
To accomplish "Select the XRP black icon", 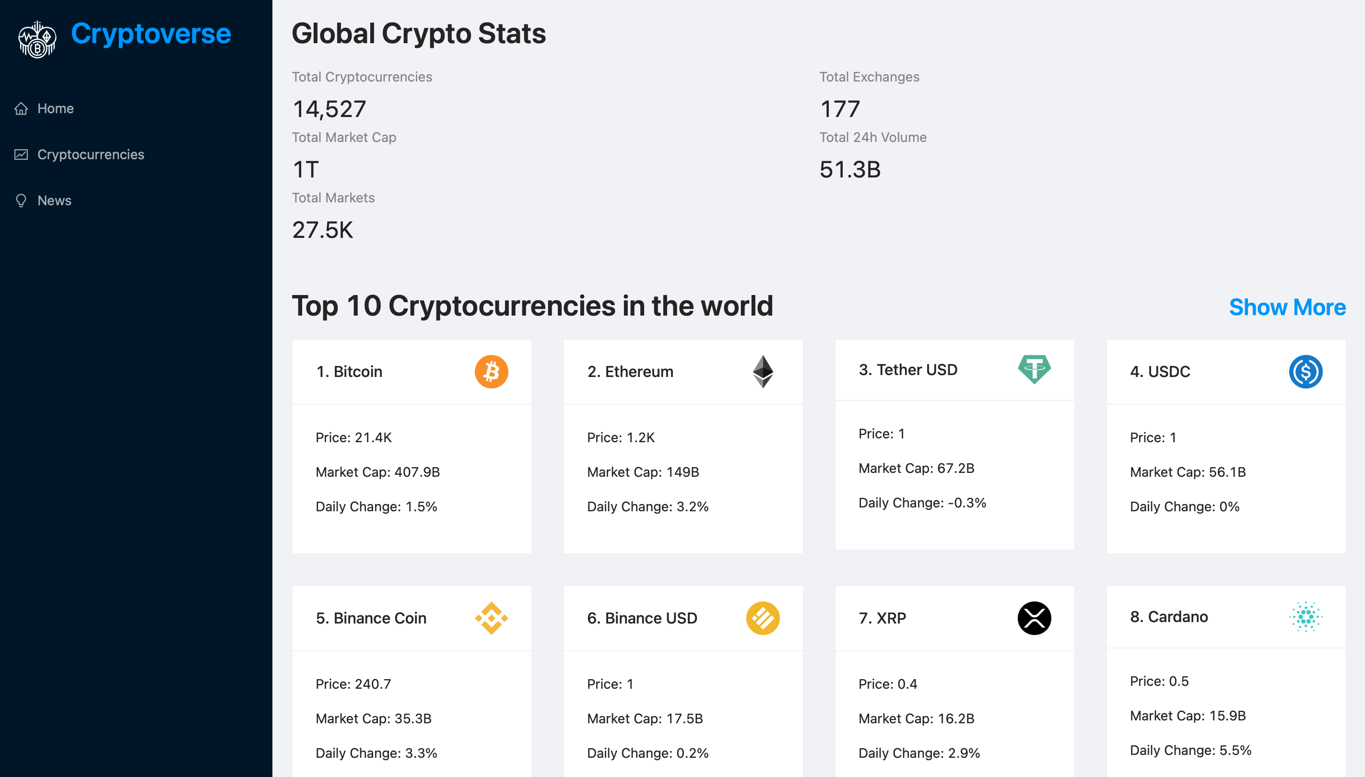I will pyautogui.click(x=1034, y=618).
